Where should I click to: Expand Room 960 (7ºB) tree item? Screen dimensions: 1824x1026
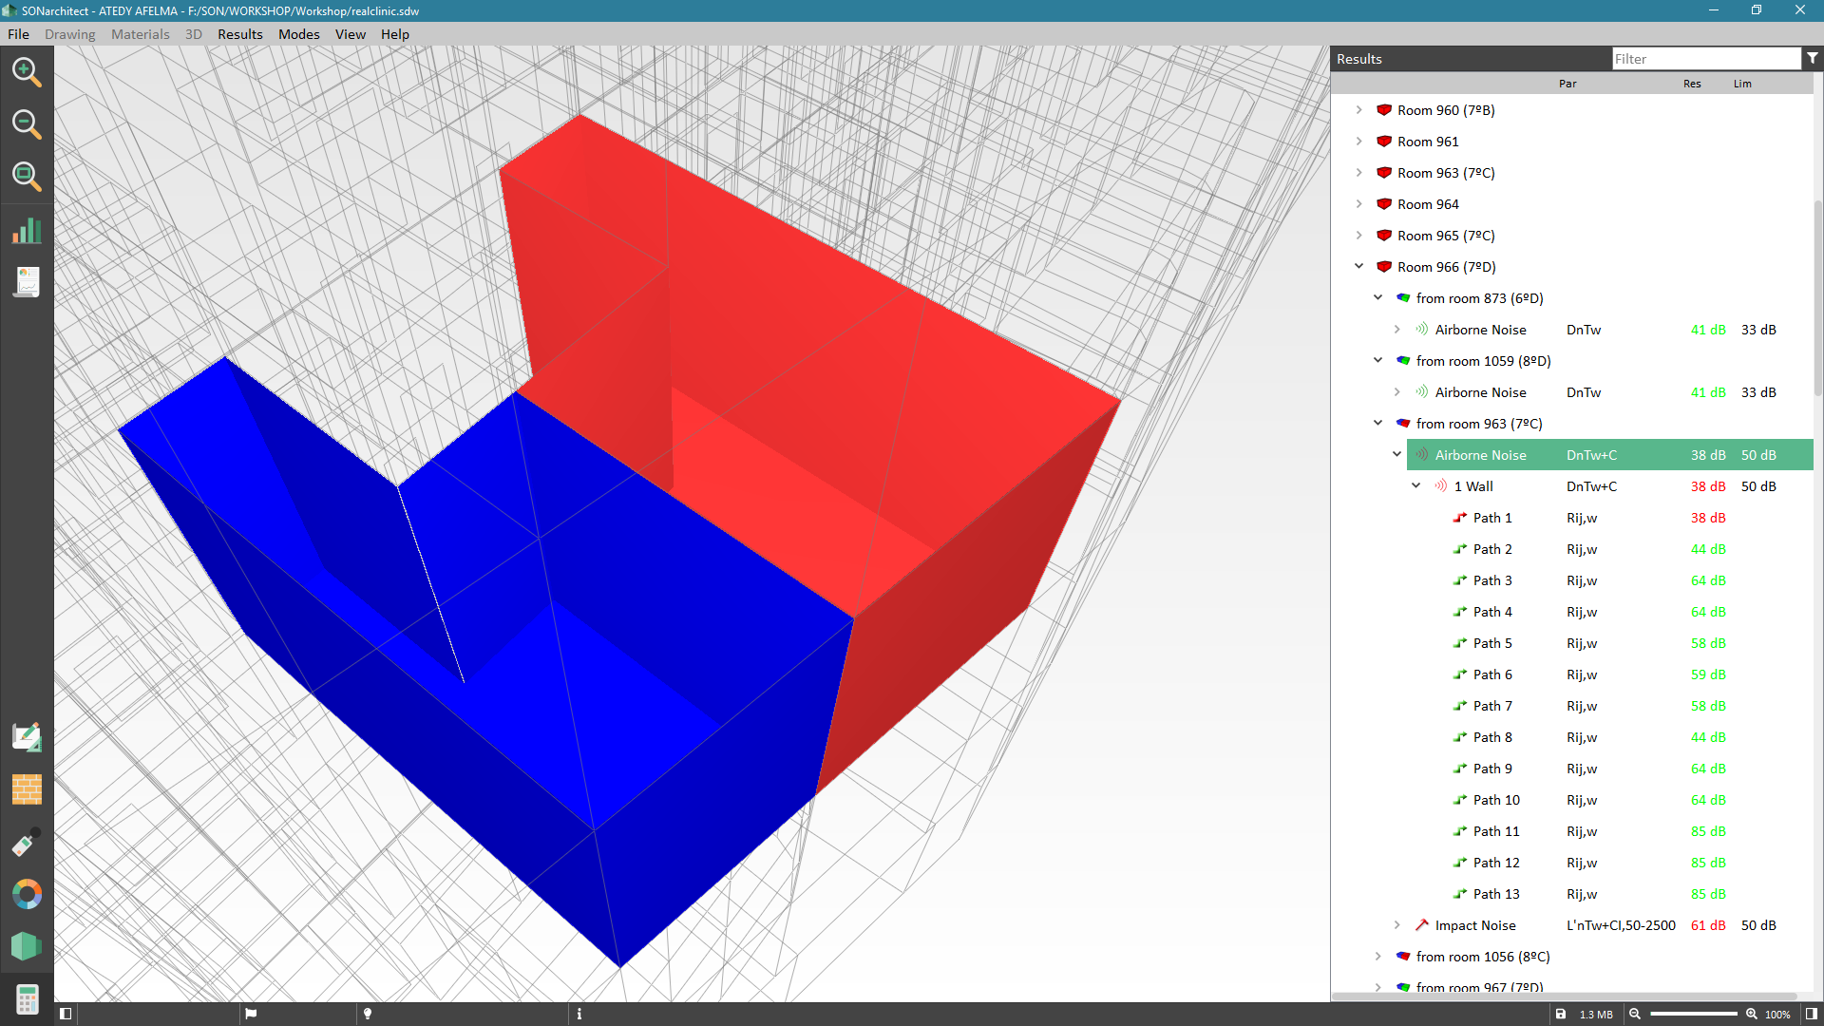(1358, 109)
